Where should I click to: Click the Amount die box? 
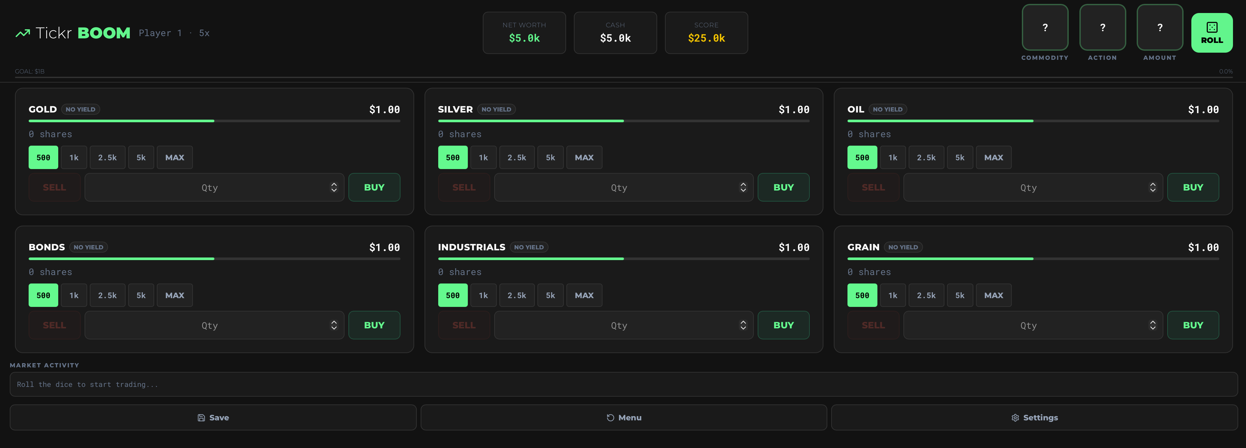click(1159, 28)
